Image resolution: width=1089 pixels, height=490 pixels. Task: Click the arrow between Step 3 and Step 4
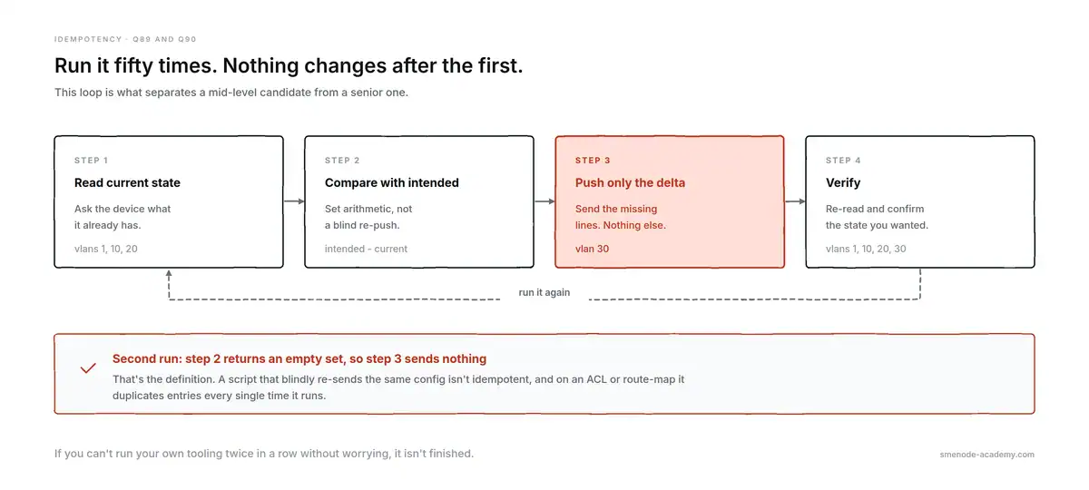795,201
